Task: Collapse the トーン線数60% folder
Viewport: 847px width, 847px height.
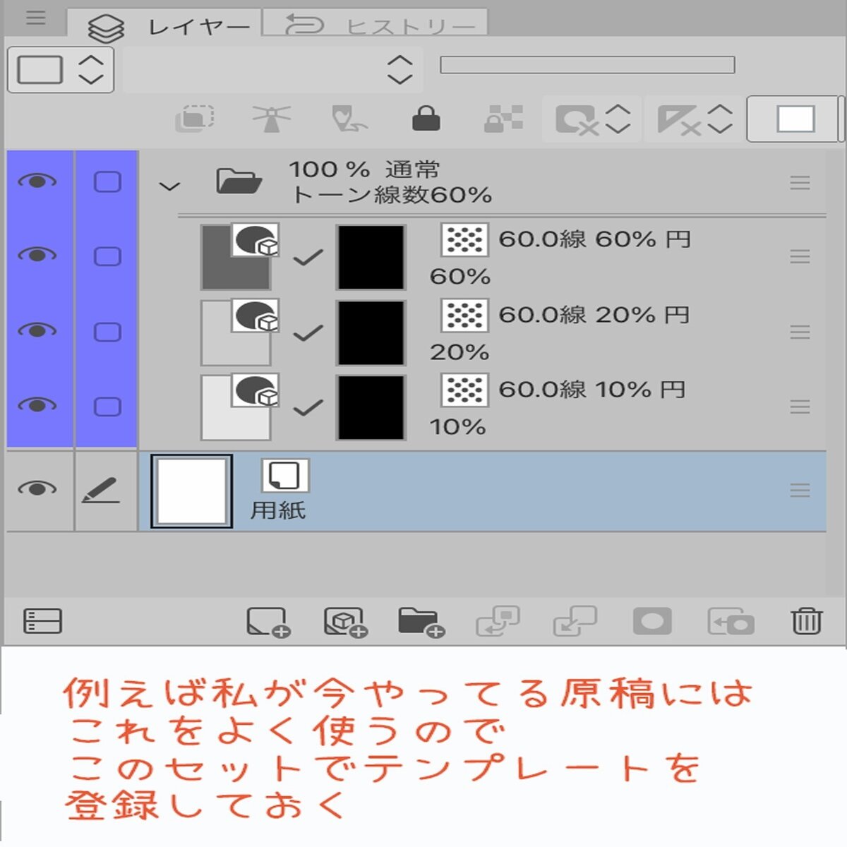Action: tap(169, 187)
